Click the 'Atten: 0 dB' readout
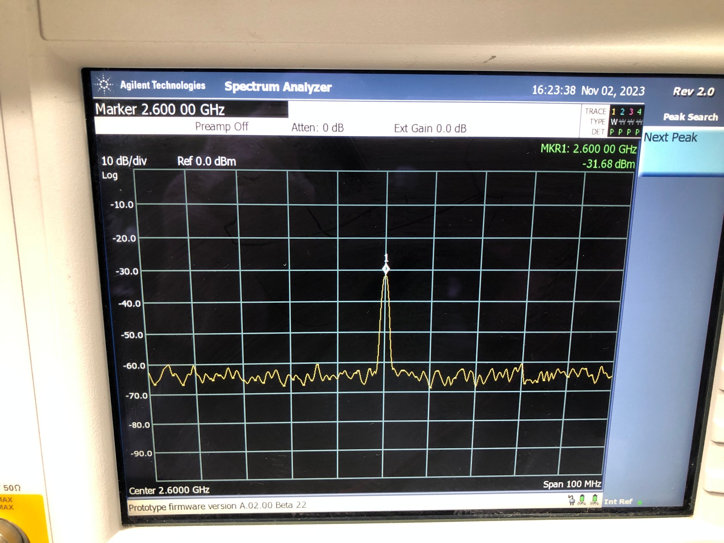Screen dimensions: 724x543 pyautogui.click(x=317, y=128)
